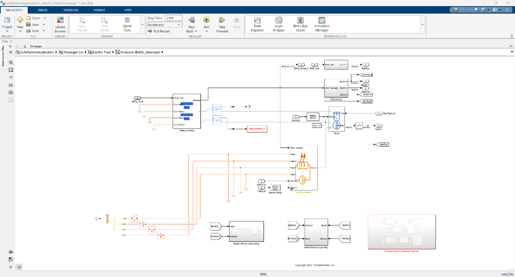Viewport: 515px width, 277px height.
Task: Navigate to Electric Plant in breadcrumb
Action: [102, 52]
